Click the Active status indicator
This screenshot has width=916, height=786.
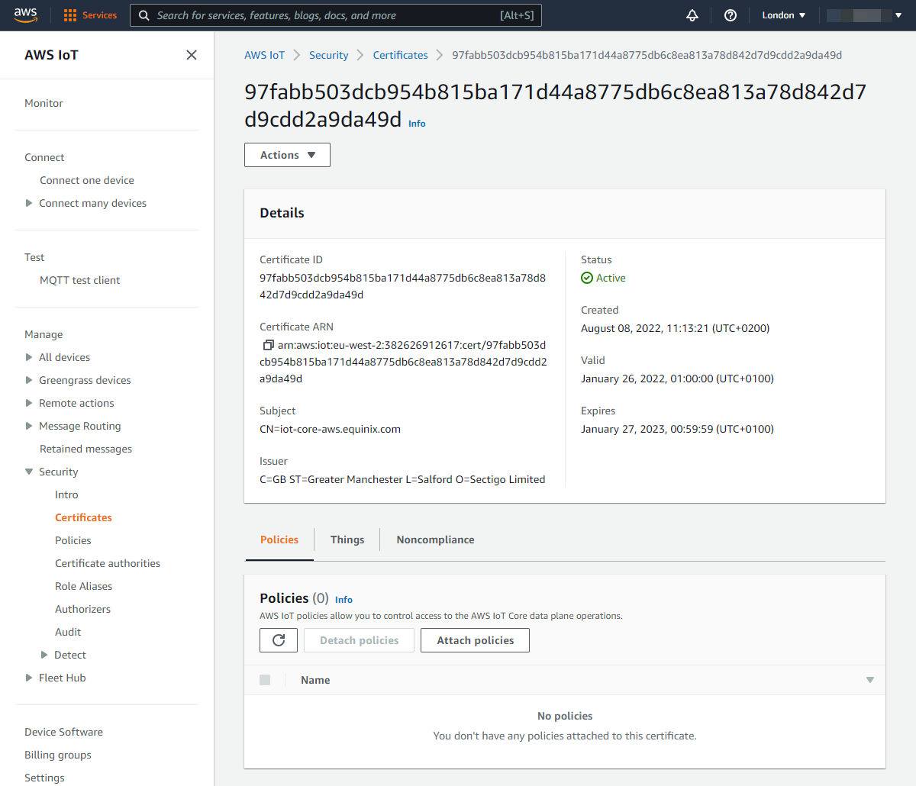point(603,278)
